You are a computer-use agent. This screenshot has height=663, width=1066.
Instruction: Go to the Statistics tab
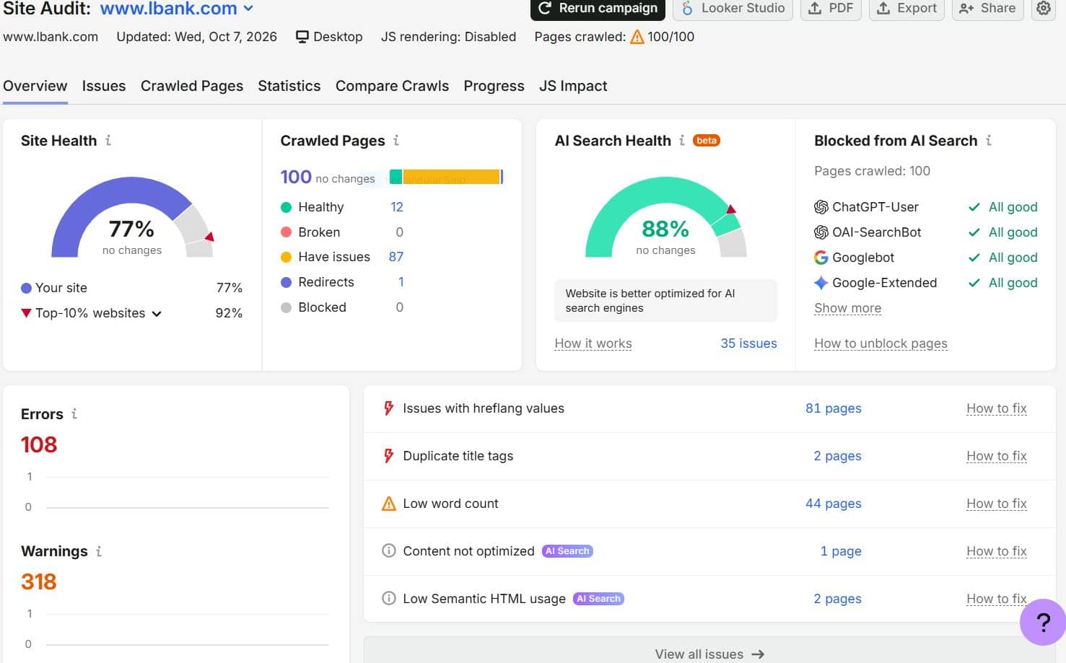pyautogui.click(x=289, y=86)
